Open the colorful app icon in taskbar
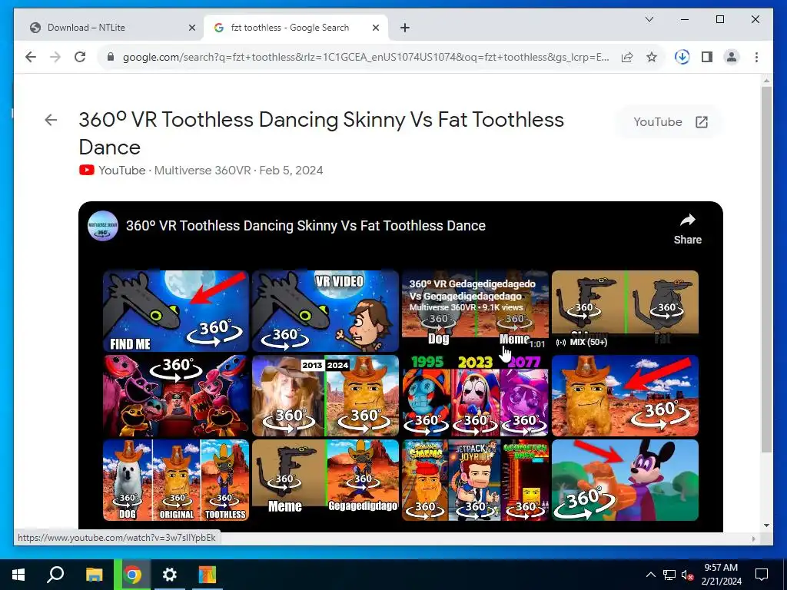The height and width of the screenshot is (590, 787). (207, 575)
